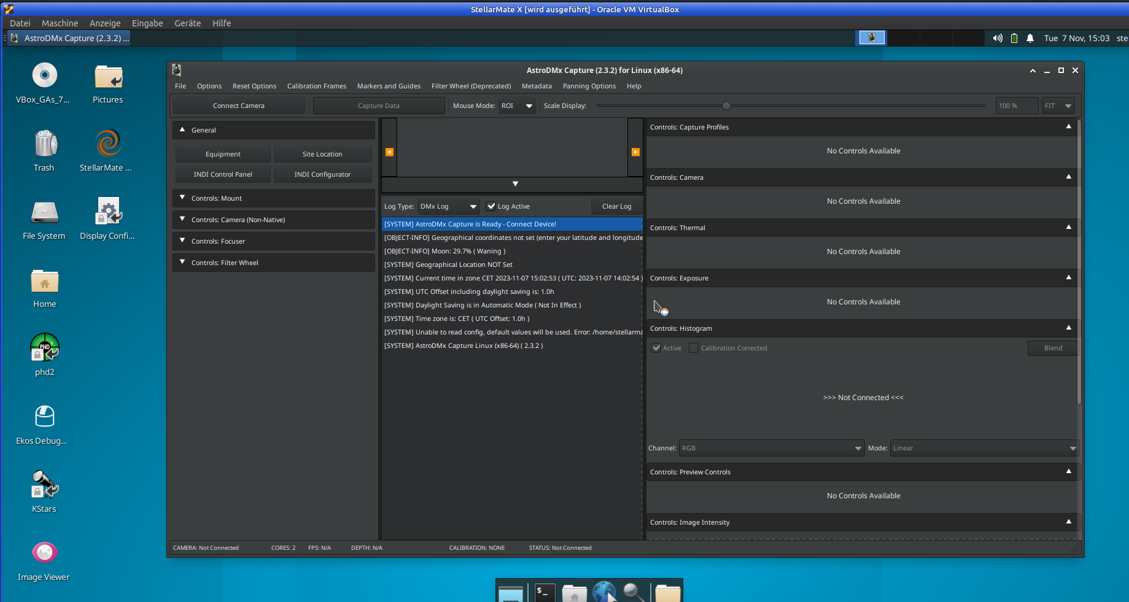Click the show desktop icon in dock

(511, 593)
